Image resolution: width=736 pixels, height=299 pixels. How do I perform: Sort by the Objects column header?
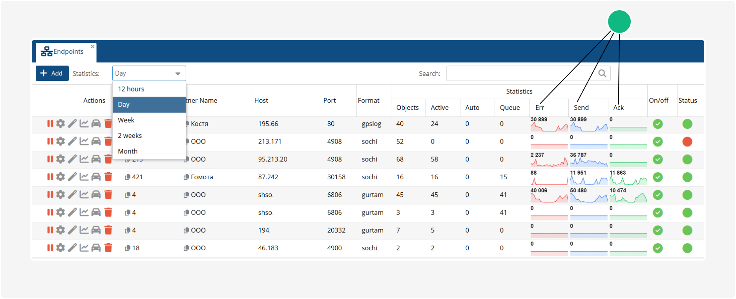click(407, 108)
